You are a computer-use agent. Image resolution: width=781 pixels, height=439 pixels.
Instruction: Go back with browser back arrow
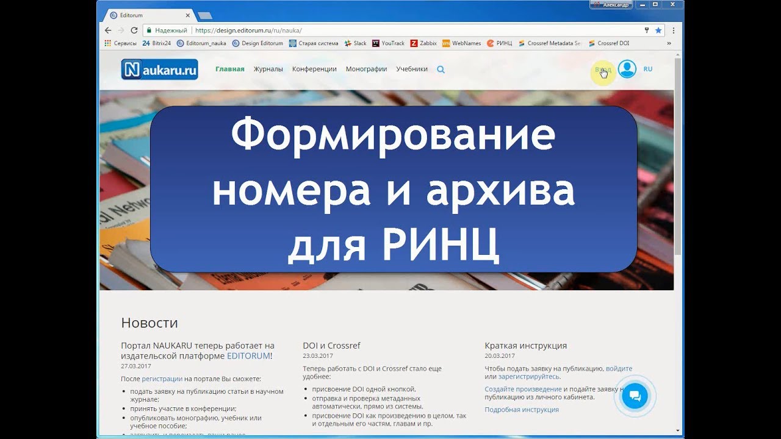point(108,30)
